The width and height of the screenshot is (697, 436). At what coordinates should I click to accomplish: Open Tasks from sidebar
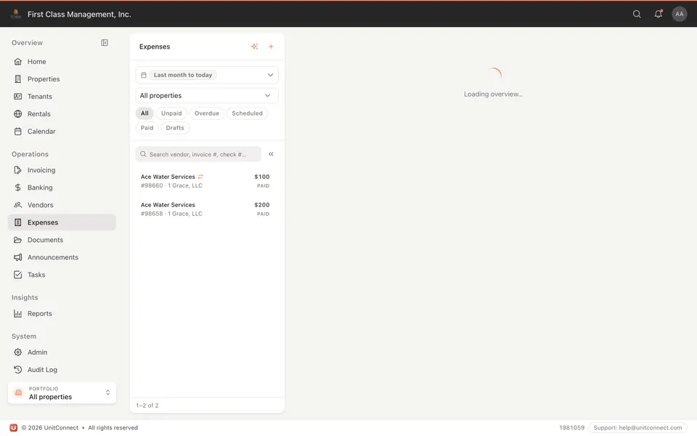point(62,275)
